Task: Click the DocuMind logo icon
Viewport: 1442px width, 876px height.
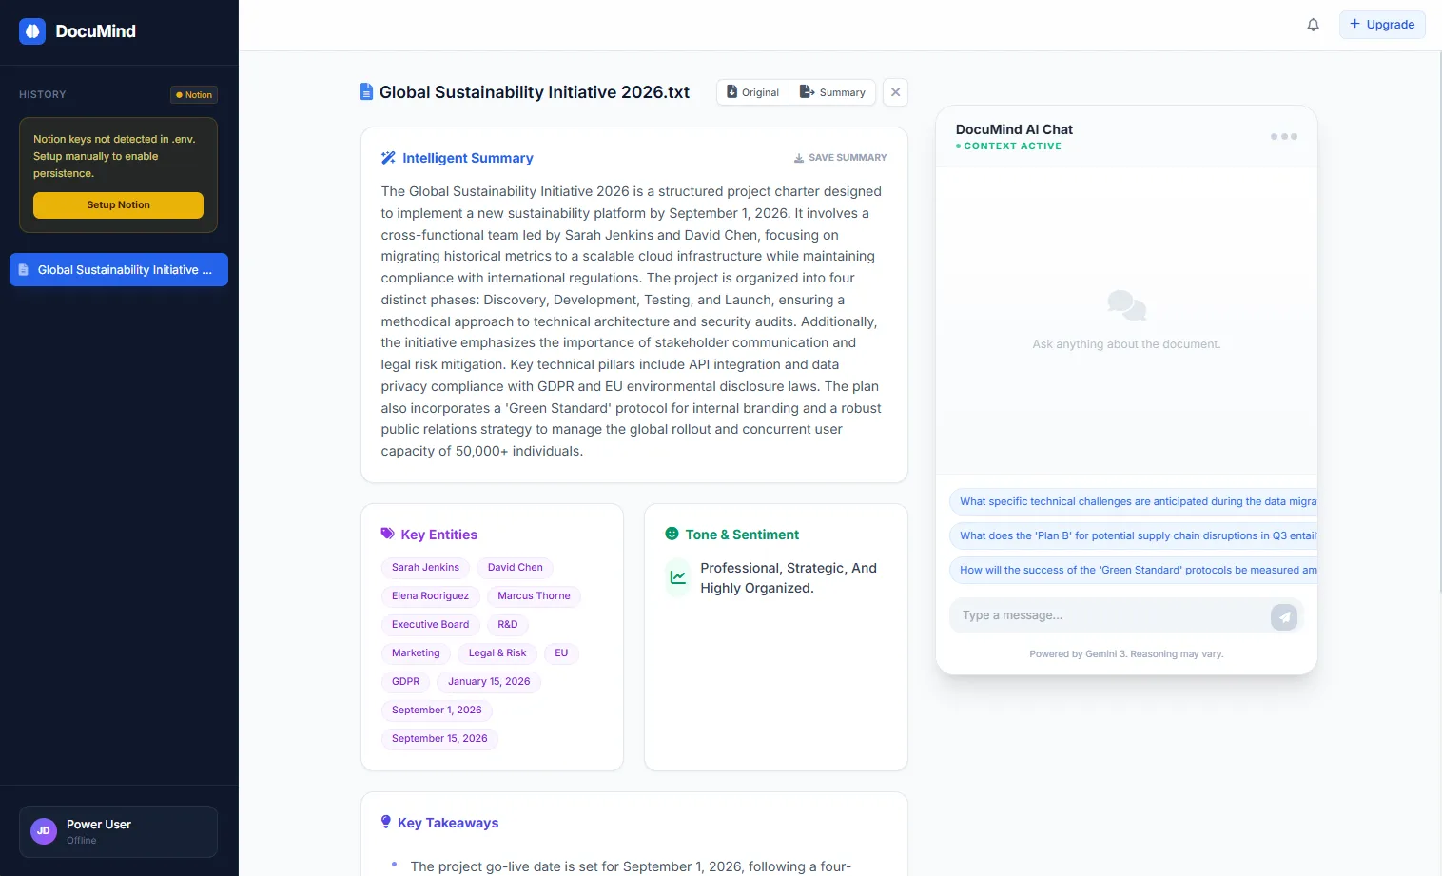Action: pos(31,30)
